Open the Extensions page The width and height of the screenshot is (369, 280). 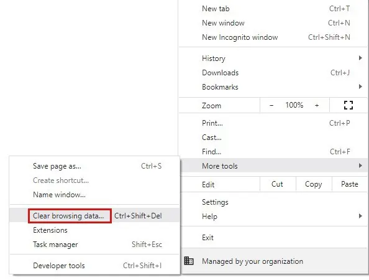point(94,230)
